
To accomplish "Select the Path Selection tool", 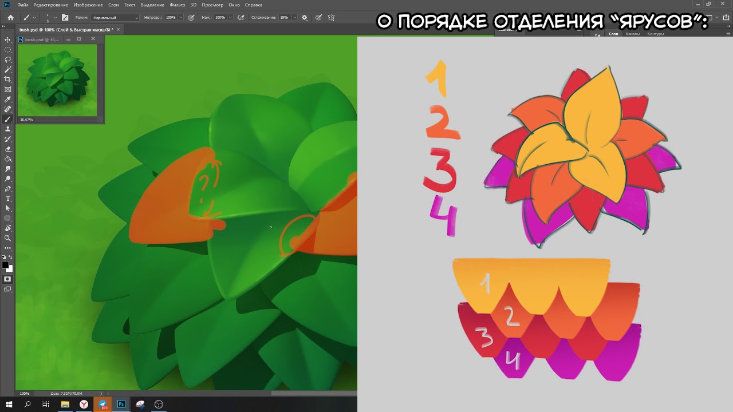I will tap(7, 208).
